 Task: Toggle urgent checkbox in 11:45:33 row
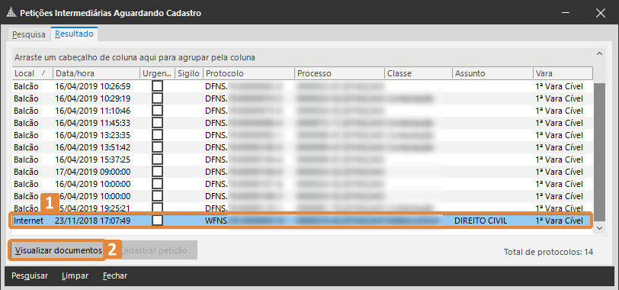[158, 123]
